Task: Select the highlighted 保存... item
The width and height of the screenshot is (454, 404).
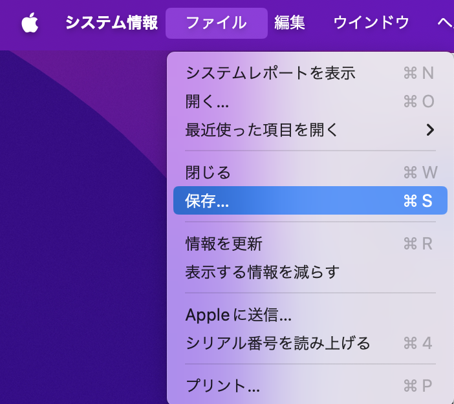Action: 310,200
